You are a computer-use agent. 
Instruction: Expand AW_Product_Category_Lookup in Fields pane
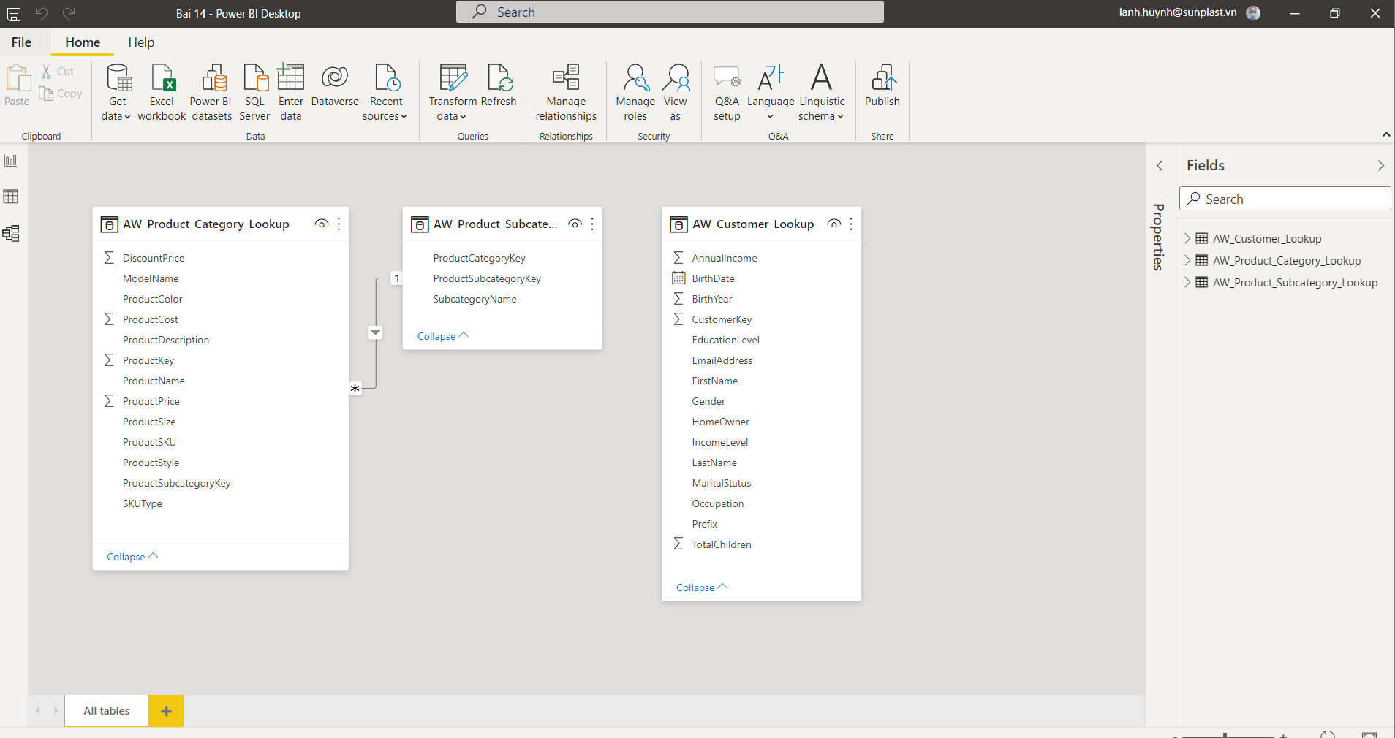pos(1187,260)
